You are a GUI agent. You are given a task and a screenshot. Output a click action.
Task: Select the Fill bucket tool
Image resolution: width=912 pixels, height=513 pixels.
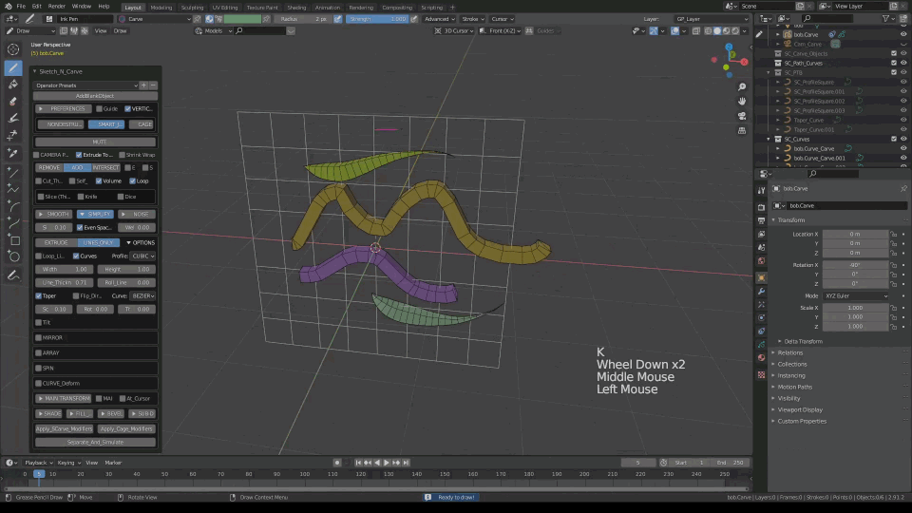coord(13,85)
